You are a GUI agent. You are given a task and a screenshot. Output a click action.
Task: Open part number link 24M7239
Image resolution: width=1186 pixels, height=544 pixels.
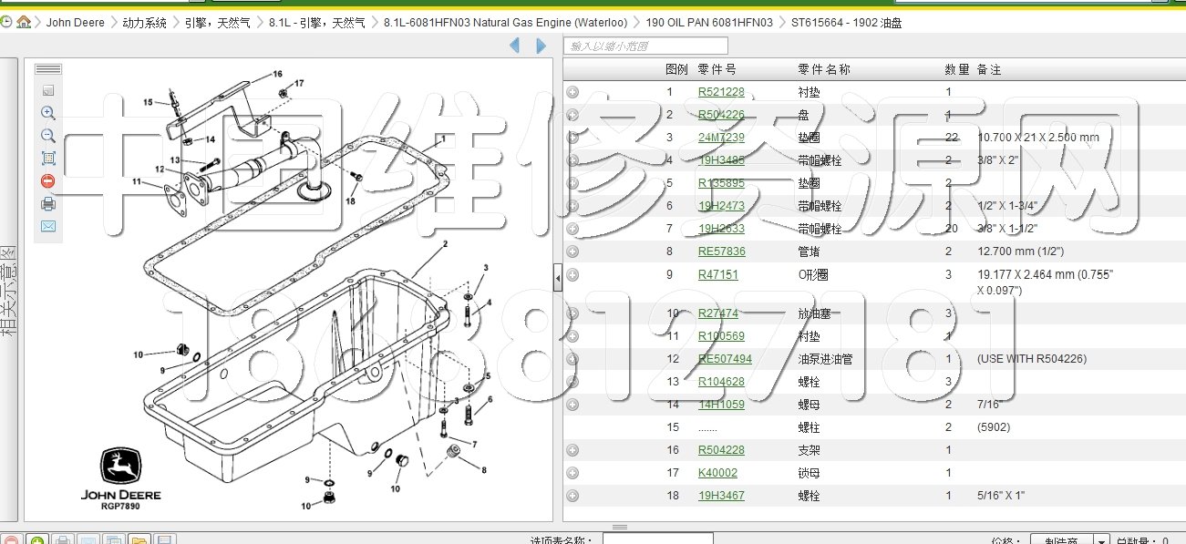(x=721, y=138)
